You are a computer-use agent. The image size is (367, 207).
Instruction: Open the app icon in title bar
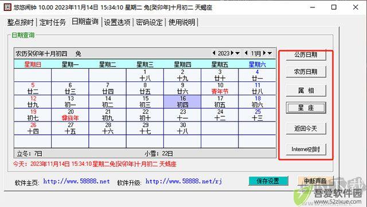point(7,7)
